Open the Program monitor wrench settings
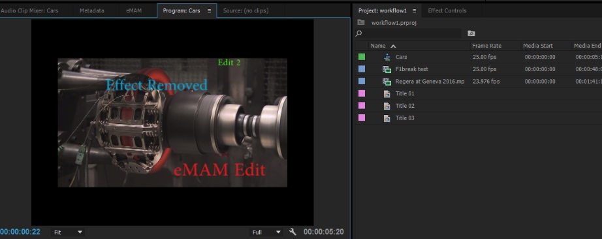The image size is (602, 239). click(293, 232)
